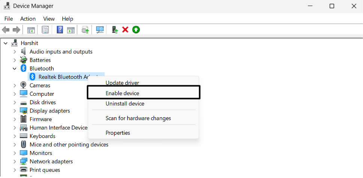
Task: Click the Audio inputs and outputs speaker icon
Action: tap(23, 51)
